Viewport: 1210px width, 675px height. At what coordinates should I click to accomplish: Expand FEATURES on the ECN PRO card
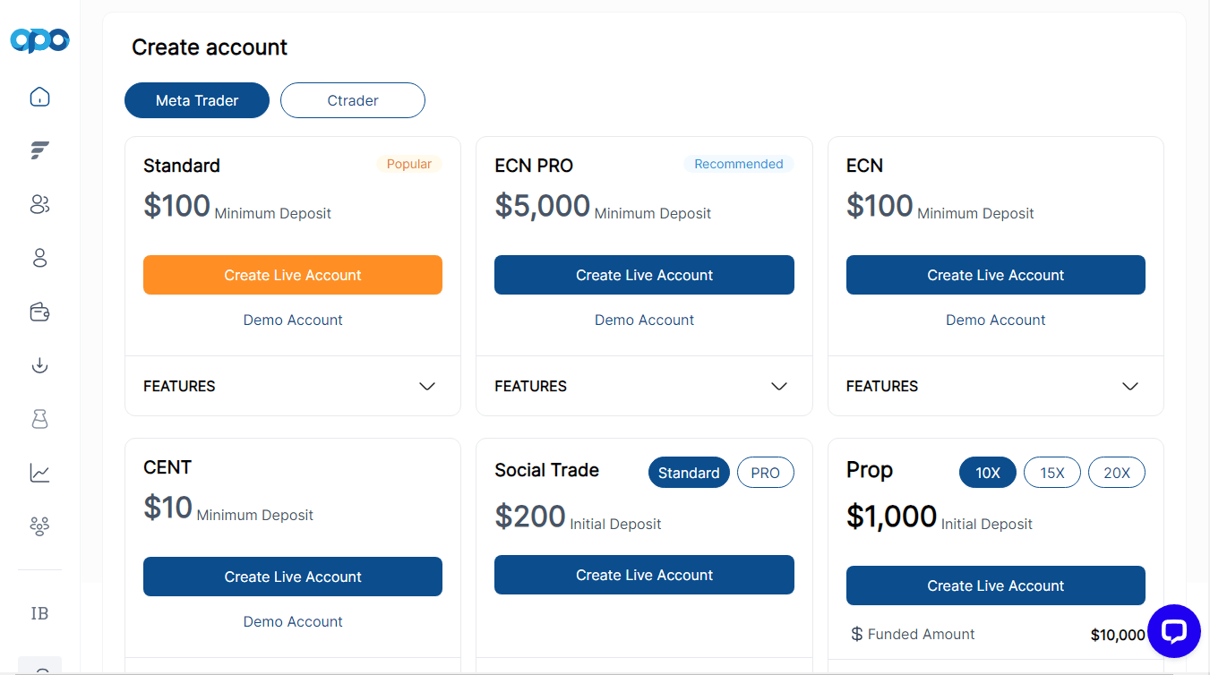click(644, 386)
